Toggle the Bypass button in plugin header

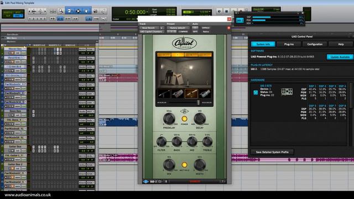point(206,28)
